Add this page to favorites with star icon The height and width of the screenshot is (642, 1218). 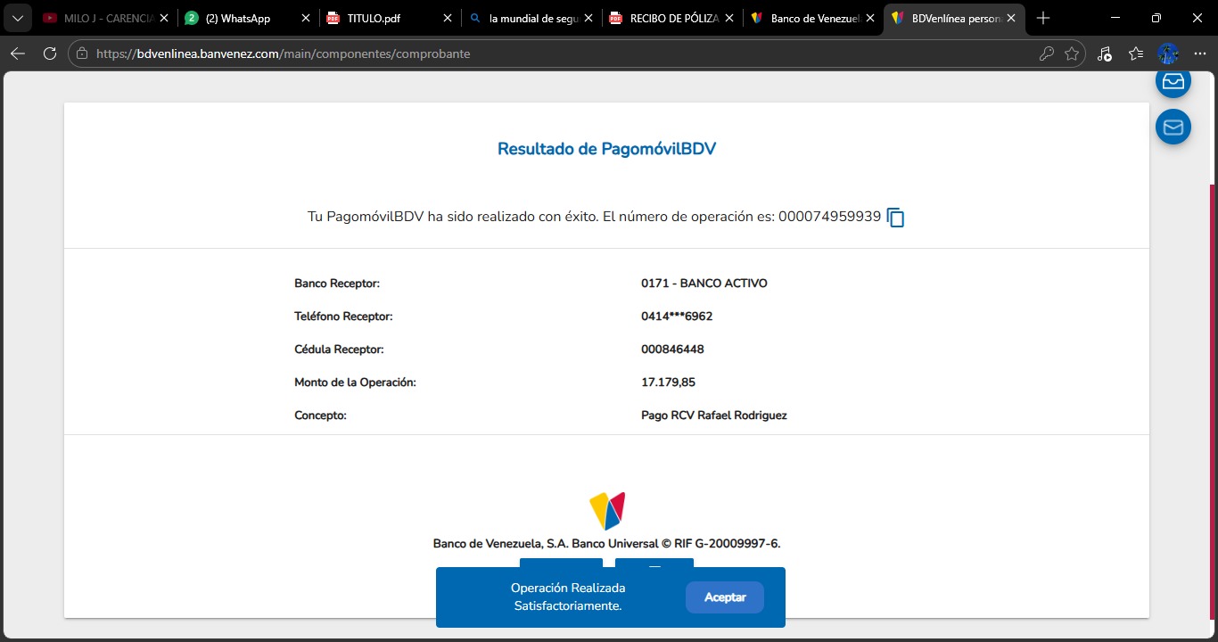click(x=1072, y=53)
